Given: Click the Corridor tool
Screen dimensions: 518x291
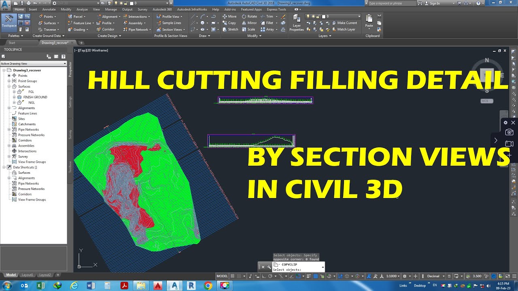Looking at the screenshot, I should pos(105,30).
